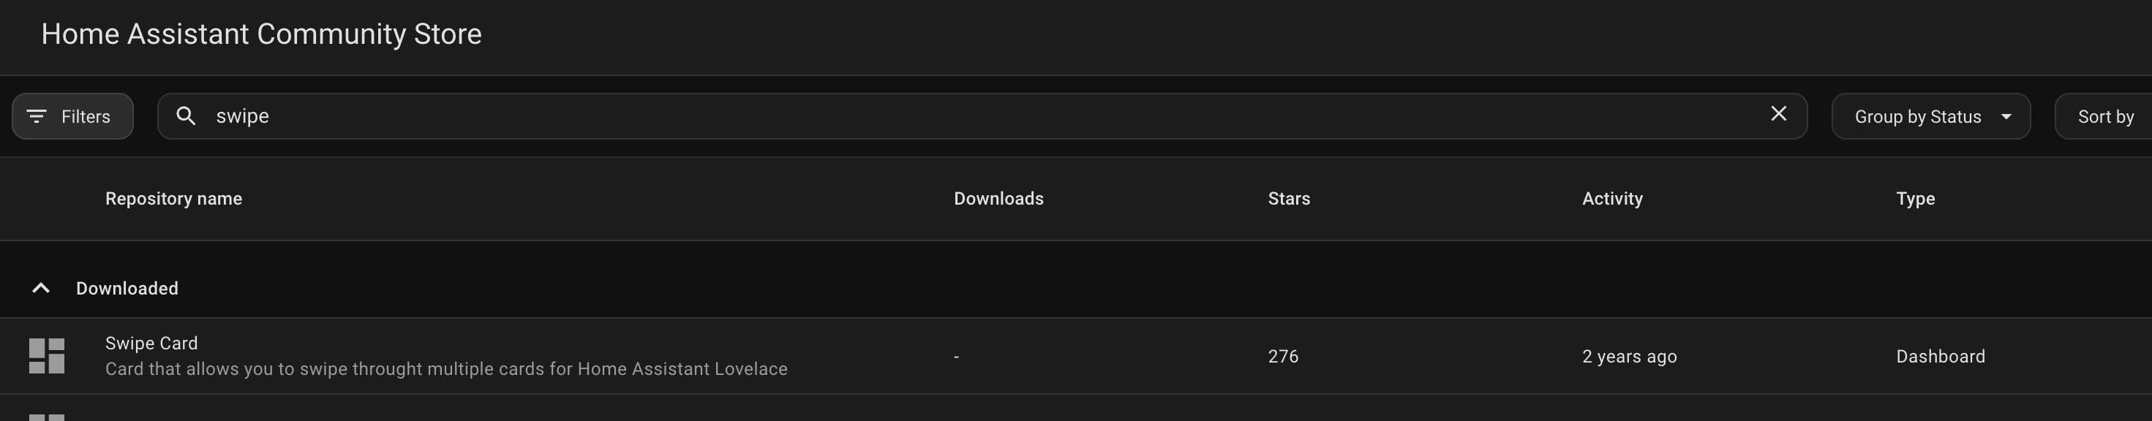Open the Swipe Card repository entry
2152x421 pixels.
1076,356
